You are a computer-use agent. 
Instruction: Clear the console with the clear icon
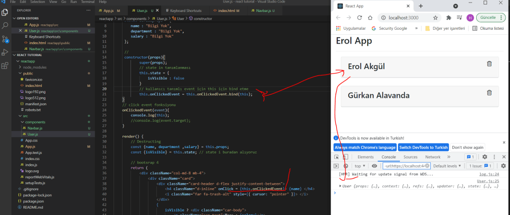tap(346, 166)
